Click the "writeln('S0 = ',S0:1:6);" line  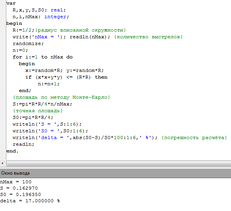tap(50, 131)
